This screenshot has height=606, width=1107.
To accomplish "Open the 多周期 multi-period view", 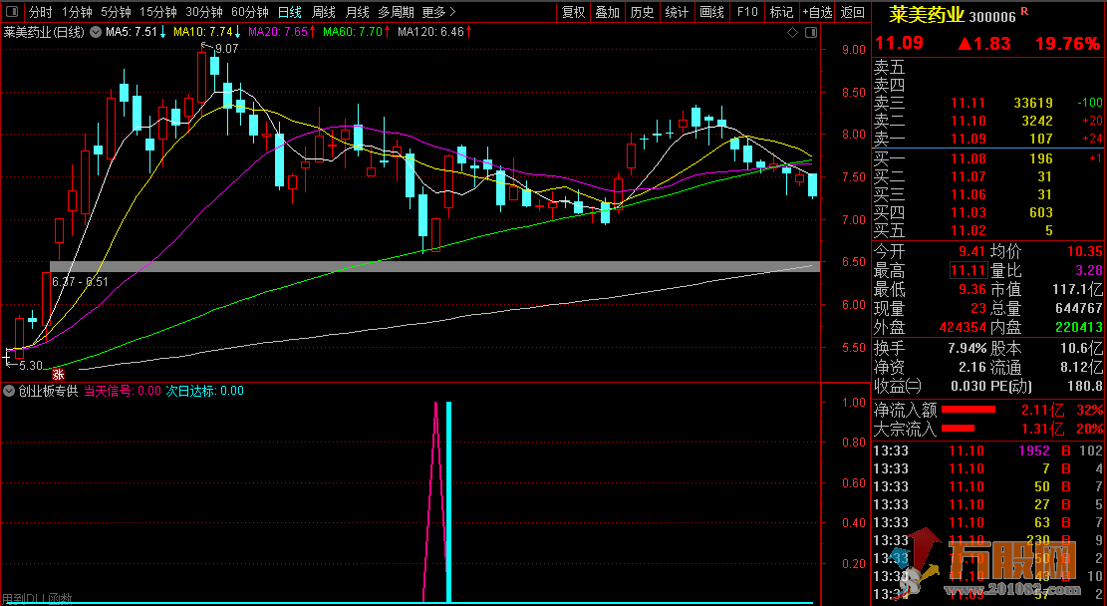I will 396,12.
